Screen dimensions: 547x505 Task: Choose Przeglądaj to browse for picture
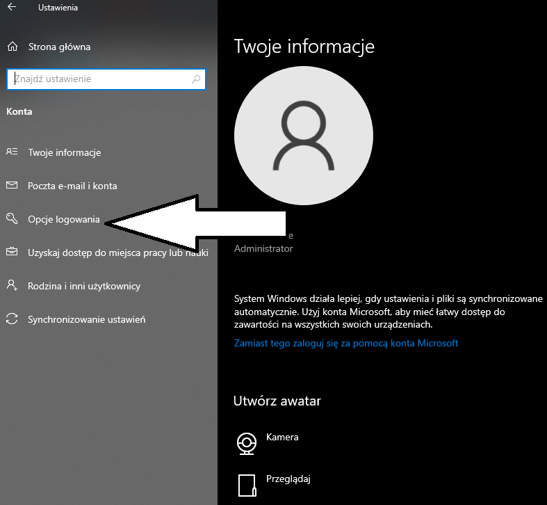point(288,479)
